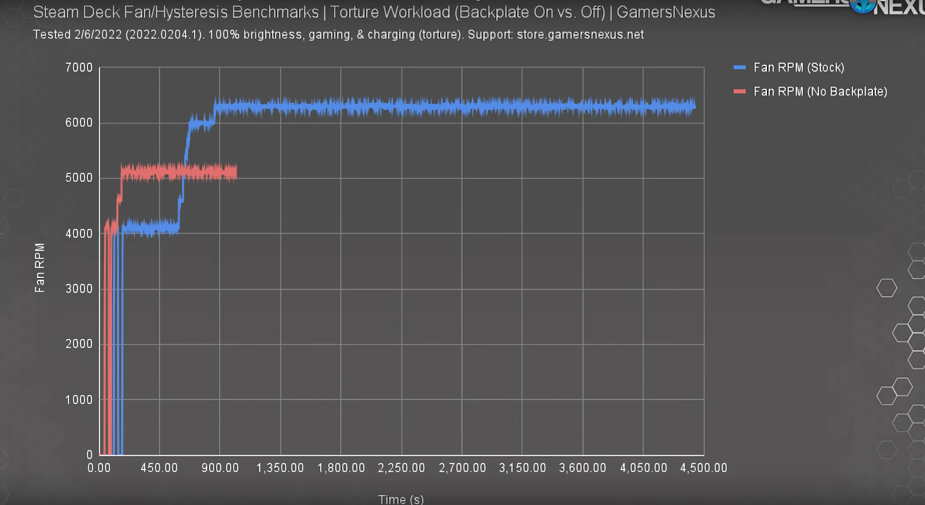
Task: Click the Time (s) axis title
Action: [401, 499]
